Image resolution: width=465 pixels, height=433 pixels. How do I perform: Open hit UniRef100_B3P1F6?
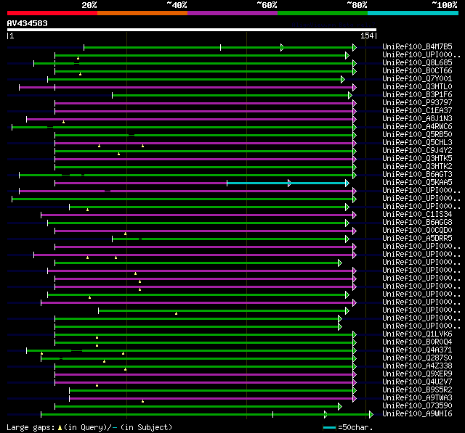pos(417,95)
